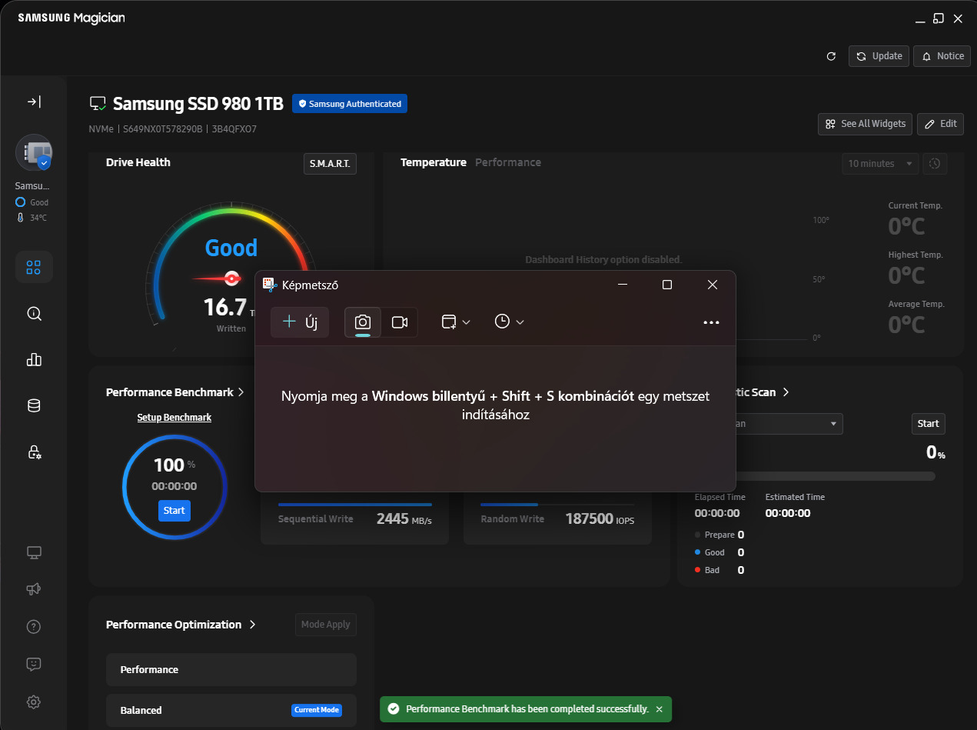Open the three-dot more menu in Képmetsző
The width and height of the screenshot is (977, 730).
tap(712, 323)
